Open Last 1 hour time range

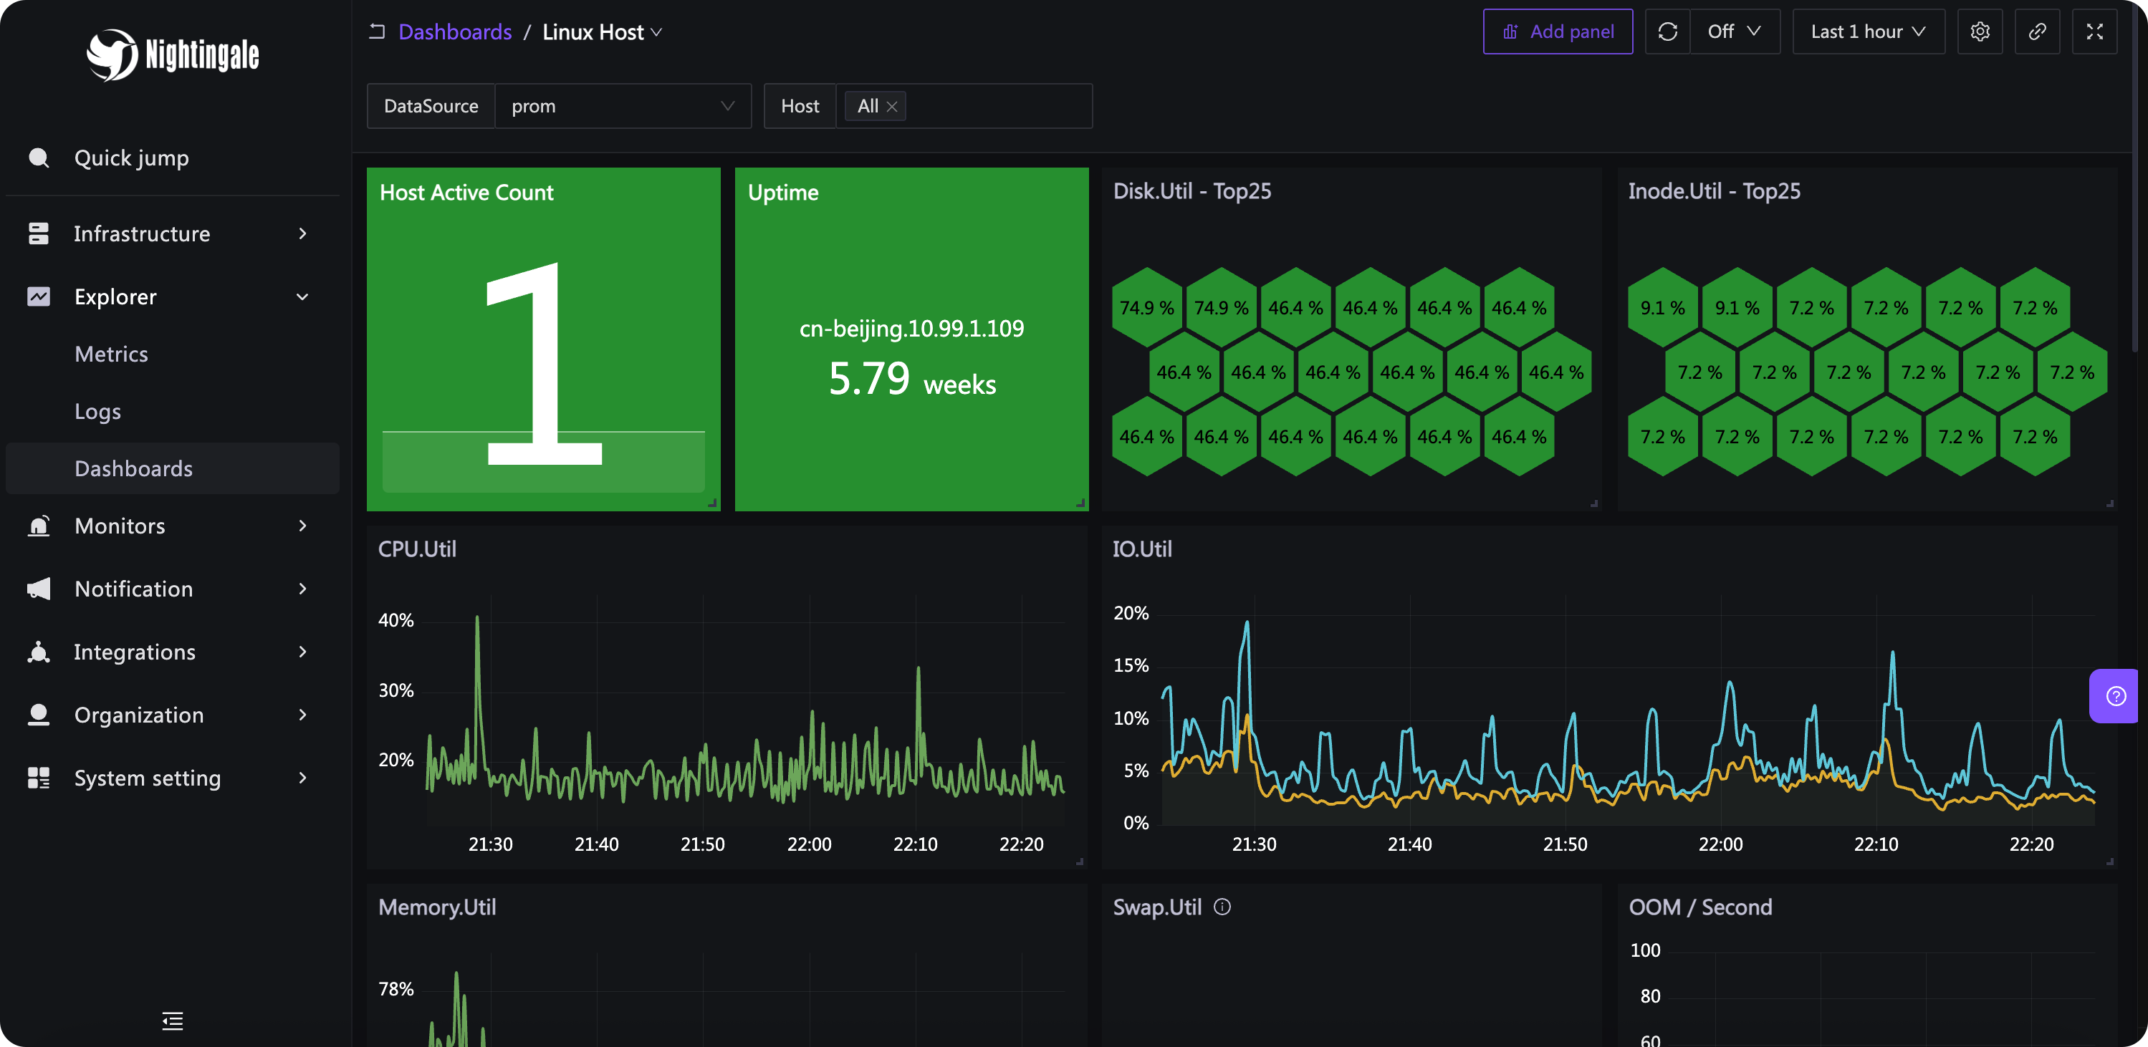[x=1868, y=32]
